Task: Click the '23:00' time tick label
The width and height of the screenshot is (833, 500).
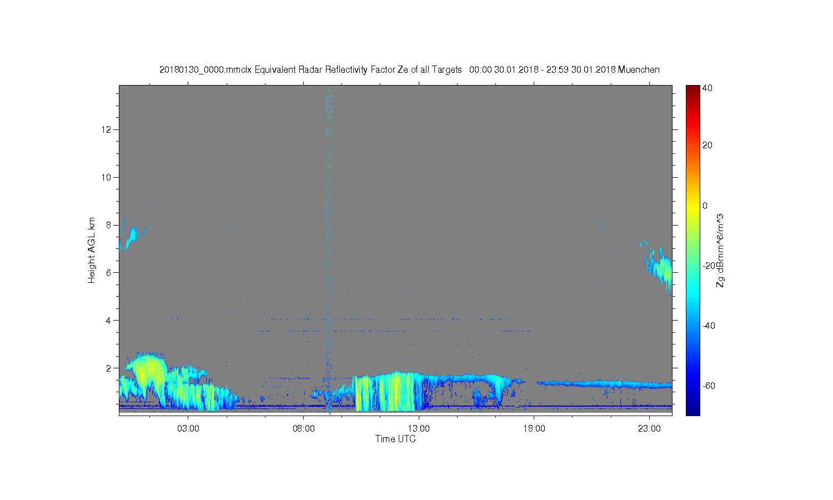Action: tap(649, 429)
